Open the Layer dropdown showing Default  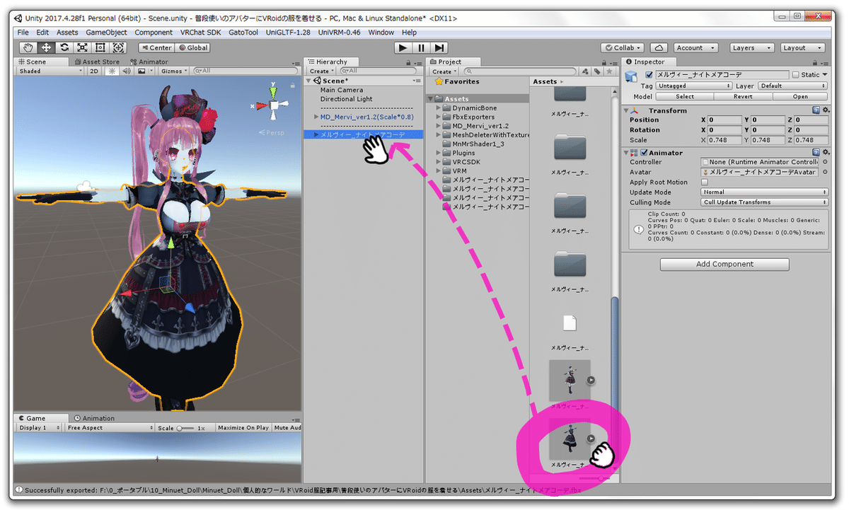click(793, 86)
